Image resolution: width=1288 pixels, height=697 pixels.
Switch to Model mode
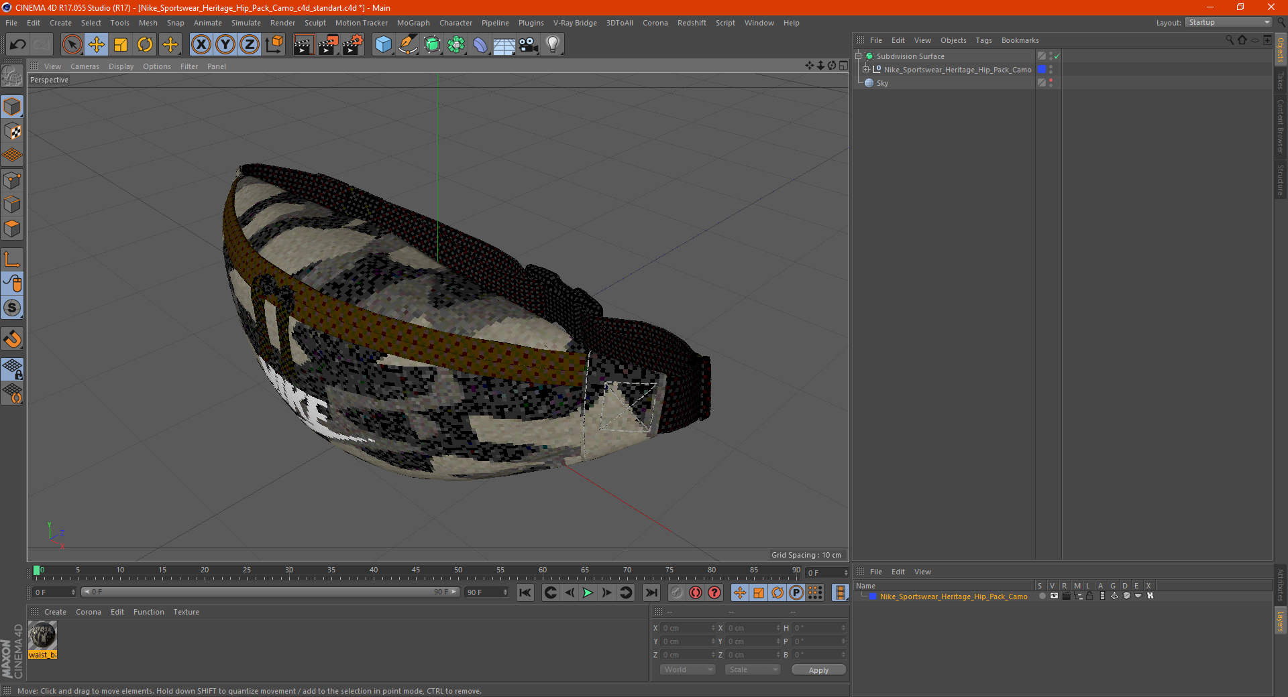pos(12,107)
